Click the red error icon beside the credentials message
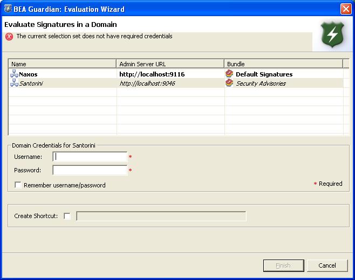The image size is (355, 280). (9, 37)
